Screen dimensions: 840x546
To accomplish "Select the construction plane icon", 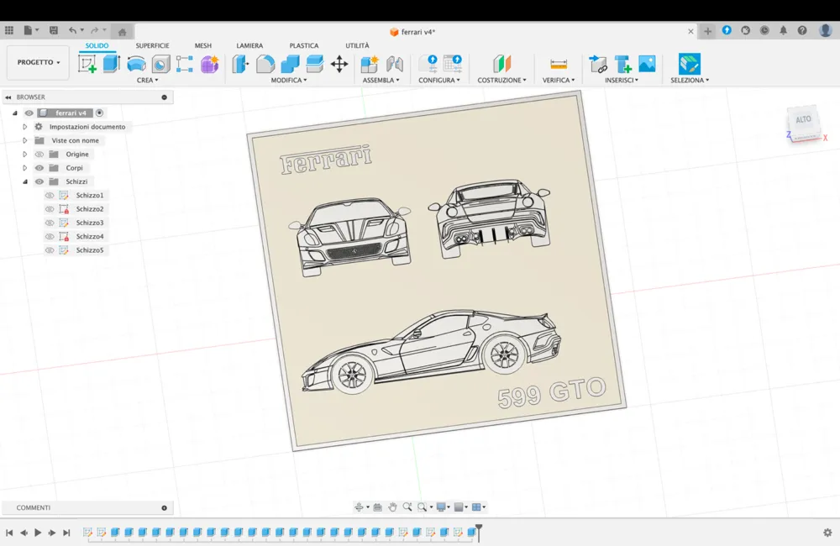I will point(502,64).
